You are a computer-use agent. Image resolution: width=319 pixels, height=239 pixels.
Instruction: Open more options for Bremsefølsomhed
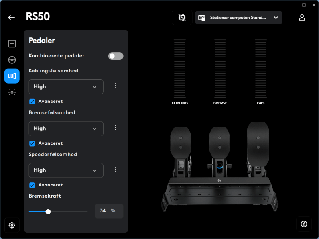click(116, 127)
